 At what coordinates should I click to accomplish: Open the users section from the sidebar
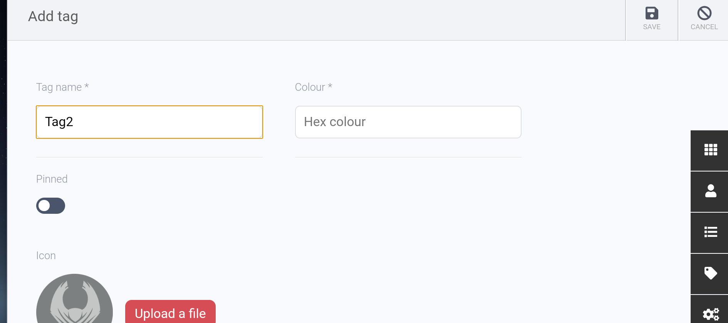point(711,191)
